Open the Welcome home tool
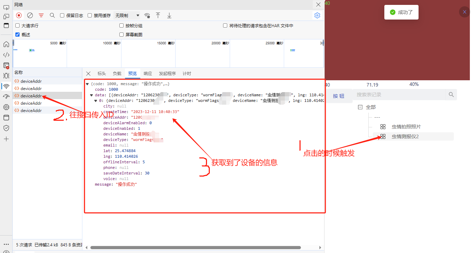The height and width of the screenshot is (253, 473). pyautogui.click(x=6, y=44)
